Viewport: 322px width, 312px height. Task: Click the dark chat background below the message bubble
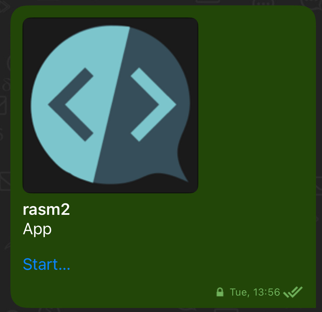[x=161, y=310]
